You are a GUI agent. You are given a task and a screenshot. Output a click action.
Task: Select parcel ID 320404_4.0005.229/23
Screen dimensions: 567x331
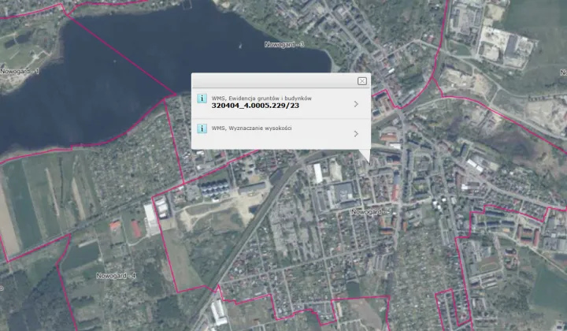[255, 106]
